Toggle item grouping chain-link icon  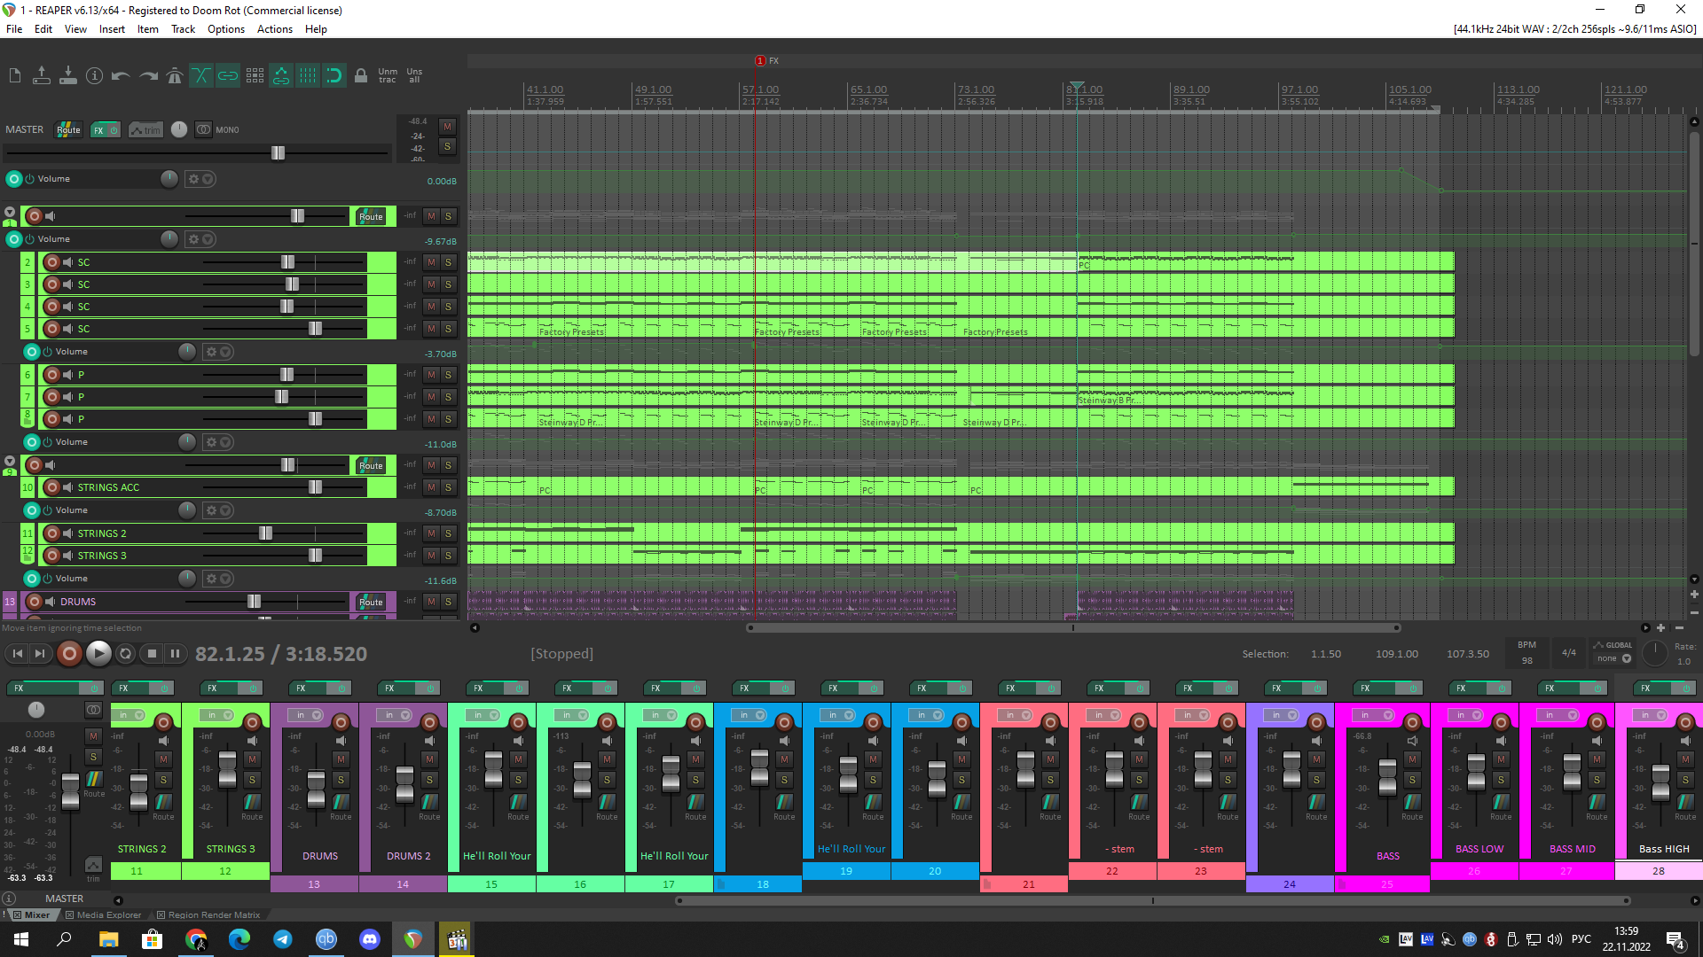[x=228, y=76]
